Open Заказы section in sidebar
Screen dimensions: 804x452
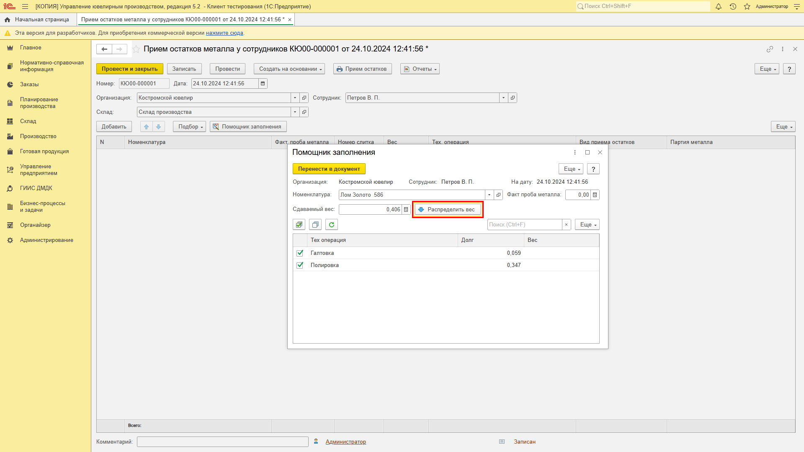coord(29,85)
